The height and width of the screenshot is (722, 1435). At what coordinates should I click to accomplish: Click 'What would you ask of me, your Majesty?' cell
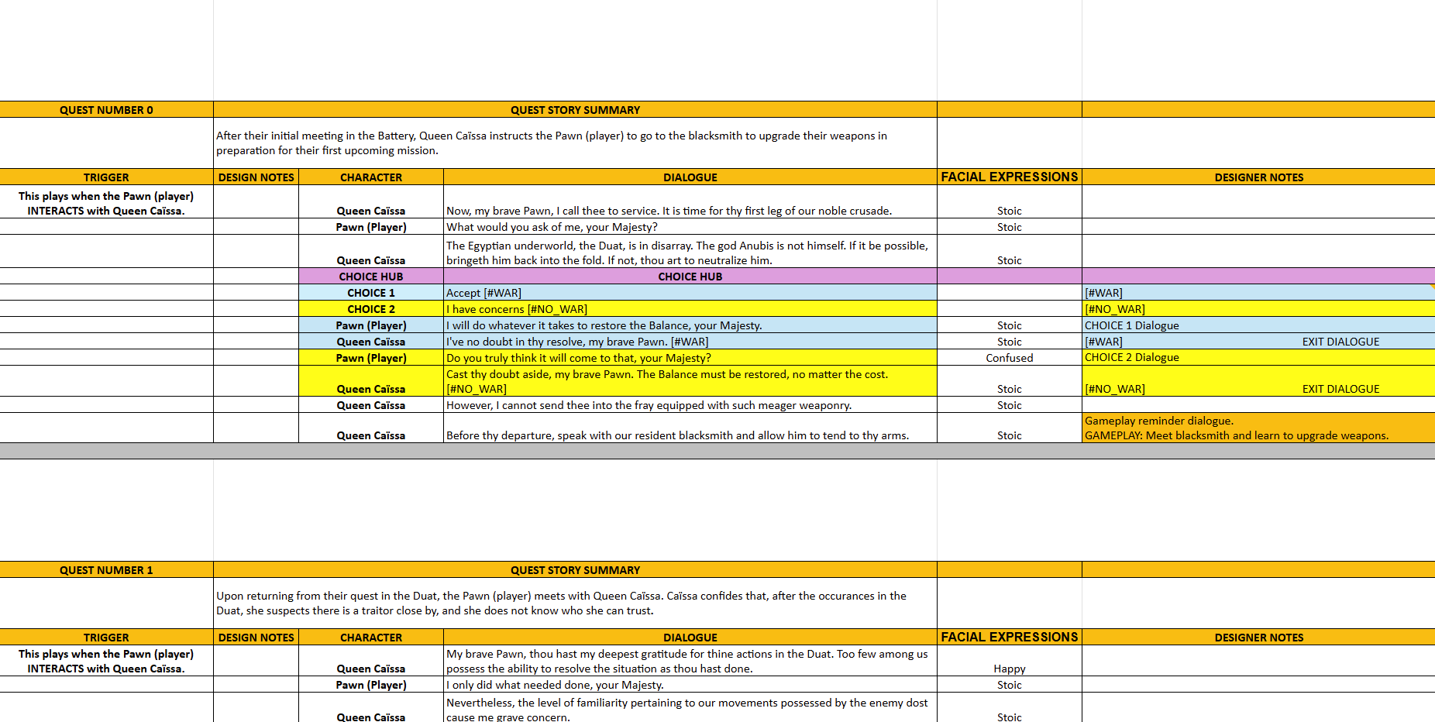coord(690,227)
